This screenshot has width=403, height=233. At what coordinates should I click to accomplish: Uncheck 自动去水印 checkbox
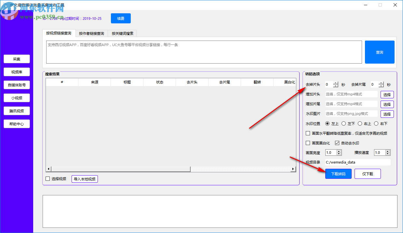coord(337,143)
